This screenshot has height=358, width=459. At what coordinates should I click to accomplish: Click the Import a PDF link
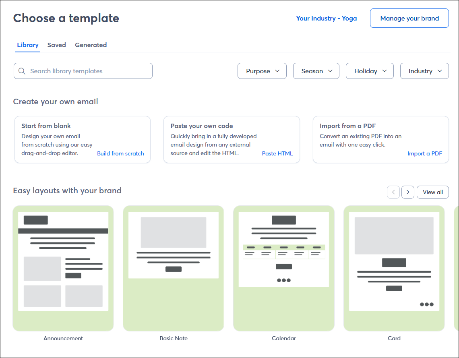[425, 153]
